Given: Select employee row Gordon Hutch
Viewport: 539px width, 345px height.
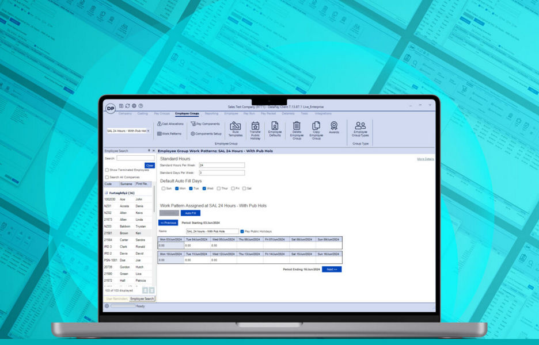Looking at the screenshot, I should tap(127, 267).
